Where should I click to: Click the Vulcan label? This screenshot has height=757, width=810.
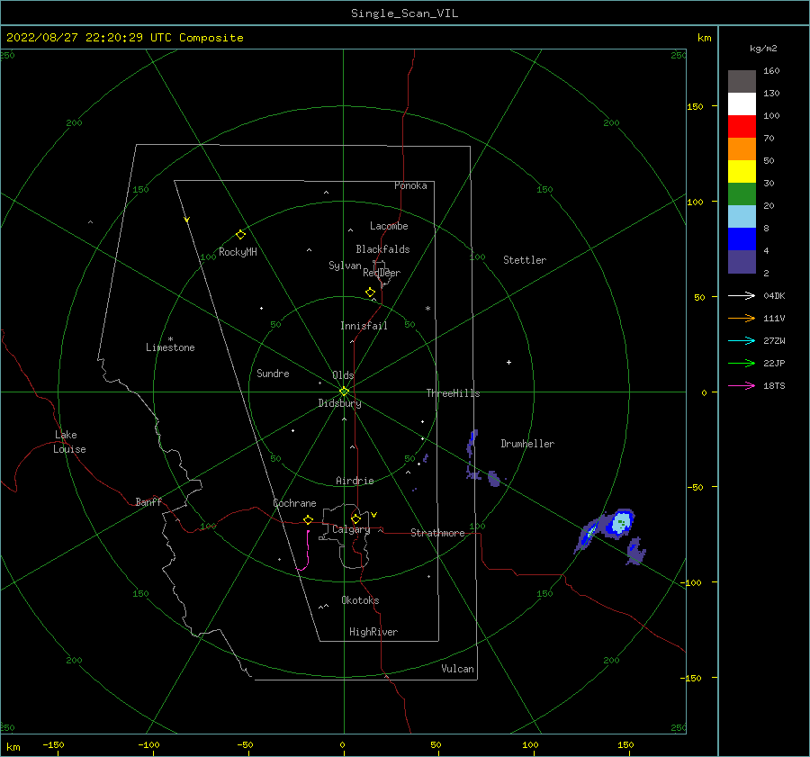coord(457,669)
